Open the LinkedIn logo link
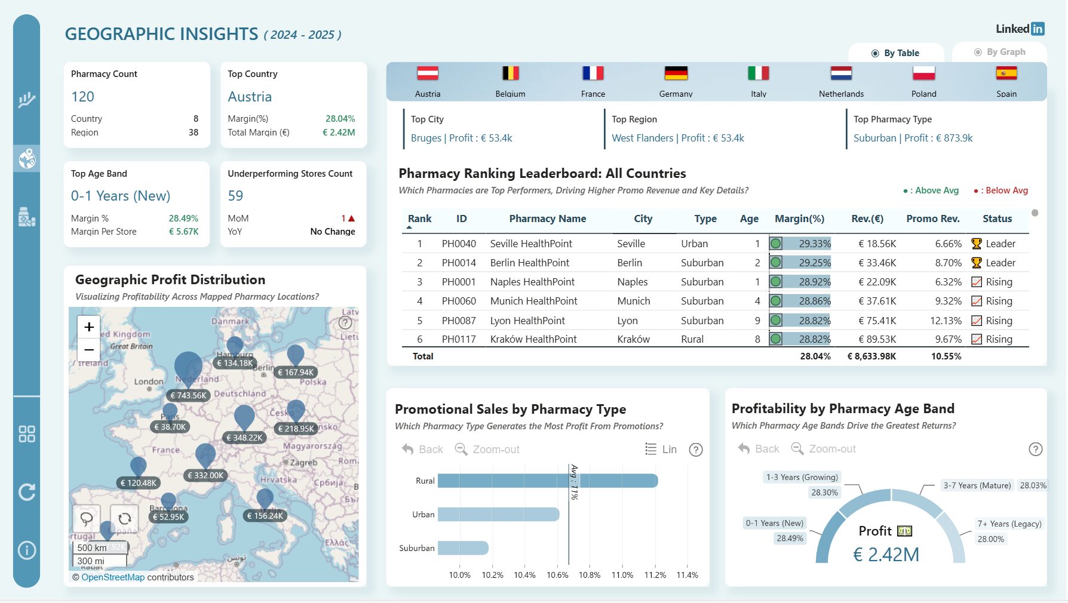1068x603 pixels. point(1020,29)
